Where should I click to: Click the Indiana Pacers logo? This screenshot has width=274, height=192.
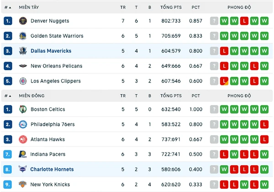23,154
